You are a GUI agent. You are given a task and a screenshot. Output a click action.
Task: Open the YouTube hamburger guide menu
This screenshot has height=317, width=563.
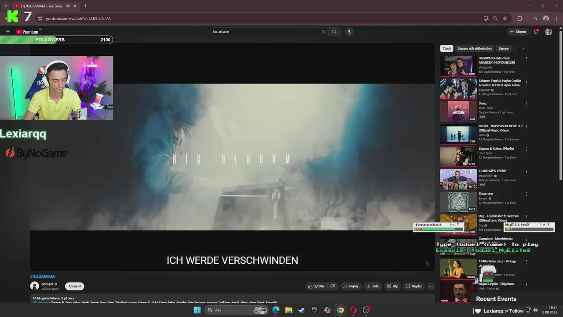(x=8, y=32)
